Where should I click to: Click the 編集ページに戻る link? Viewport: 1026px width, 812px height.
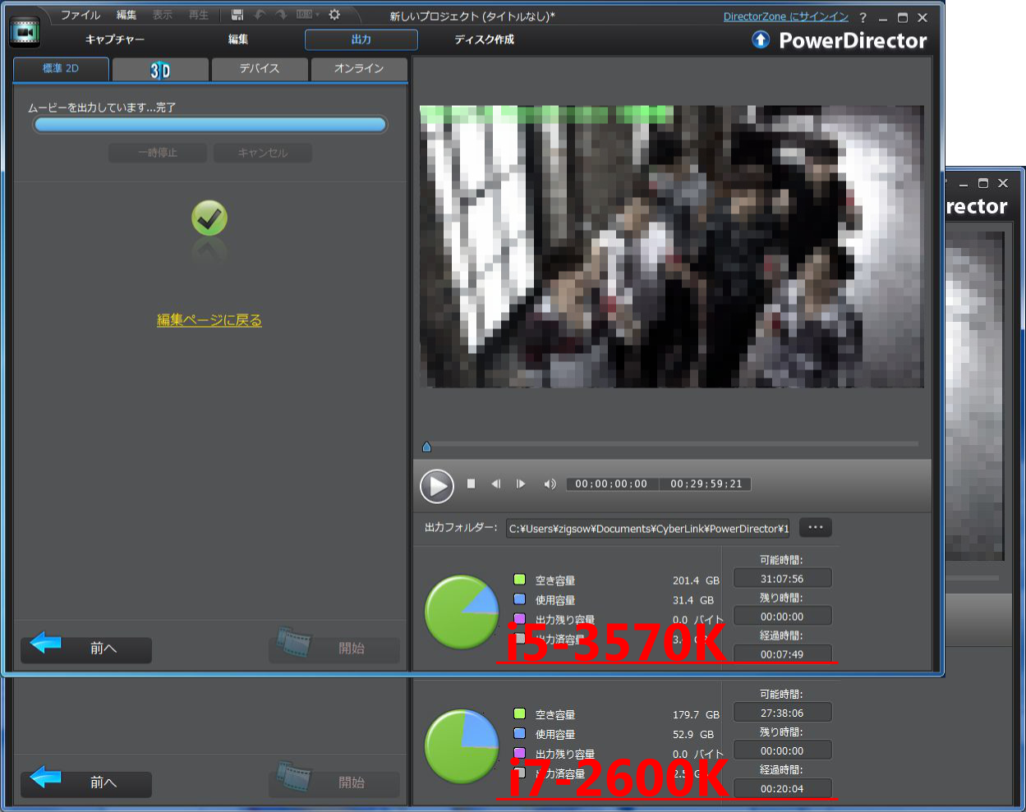[x=209, y=320]
